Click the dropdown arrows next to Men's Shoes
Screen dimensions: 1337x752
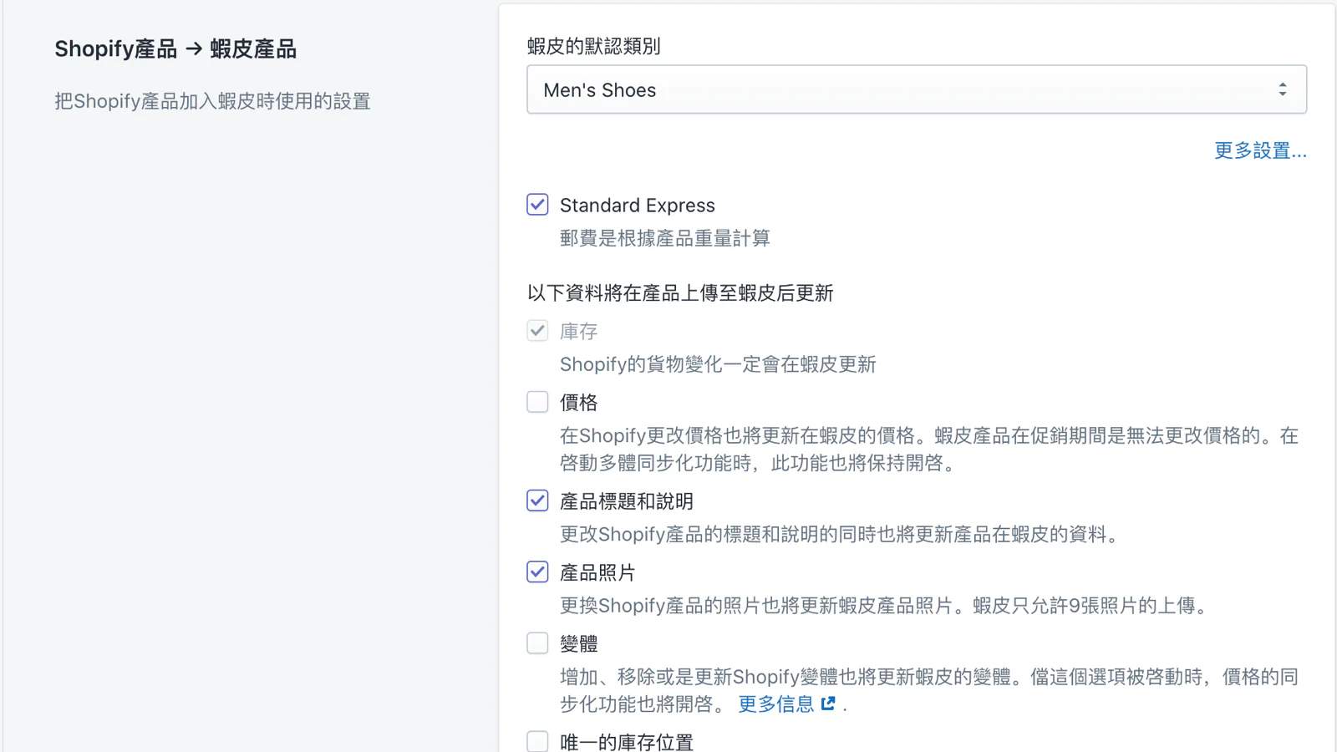[x=1283, y=89]
